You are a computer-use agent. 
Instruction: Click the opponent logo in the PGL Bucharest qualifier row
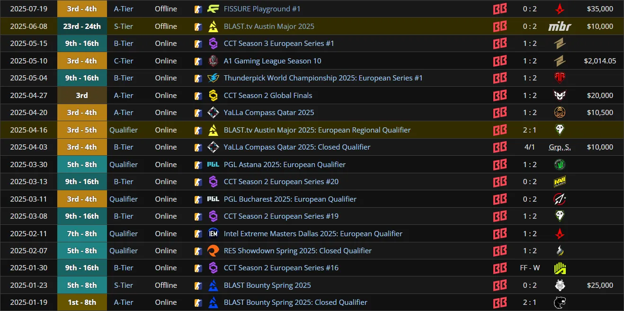(560, 199)
